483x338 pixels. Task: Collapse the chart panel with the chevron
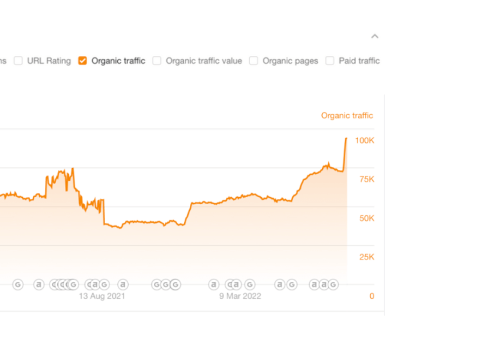coord(375,36)
